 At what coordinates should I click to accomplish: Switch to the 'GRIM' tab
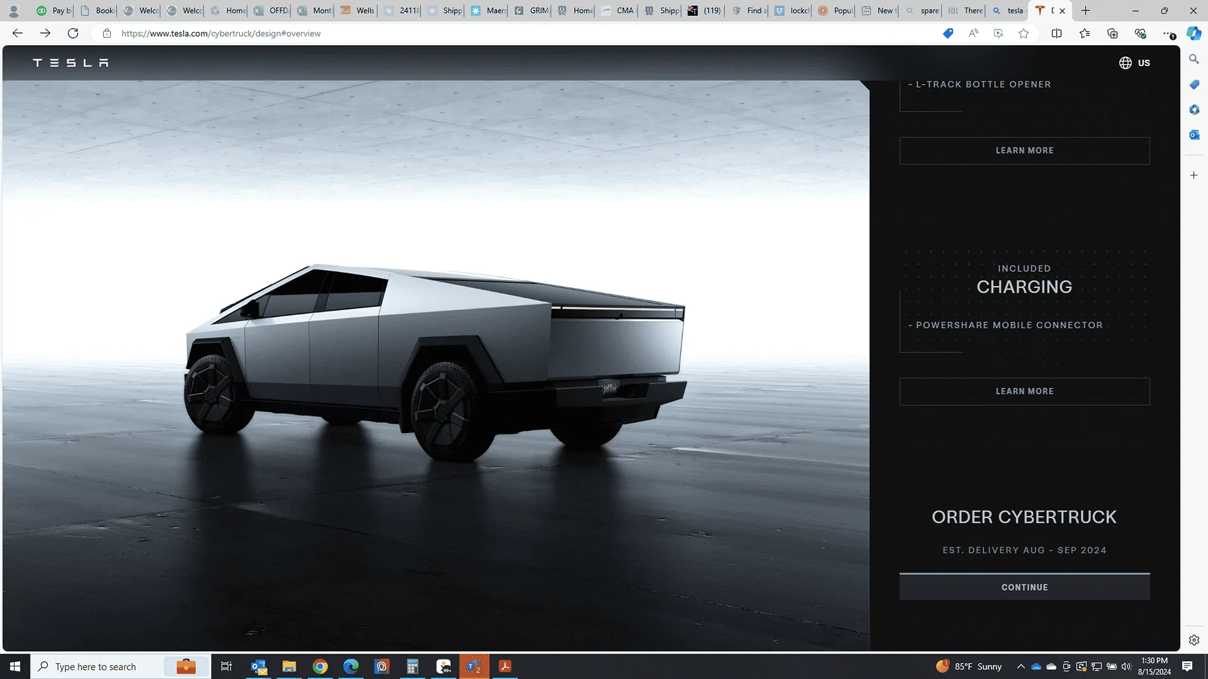point(531,11)
